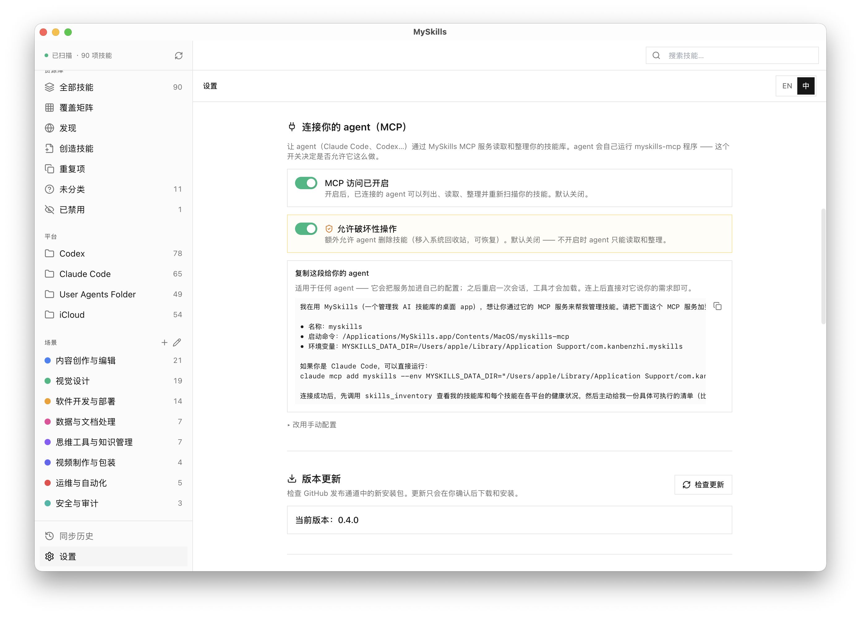Select the 数据与文档处理 scene
This screenshot has width=861, height=617.
coord(113,422)
